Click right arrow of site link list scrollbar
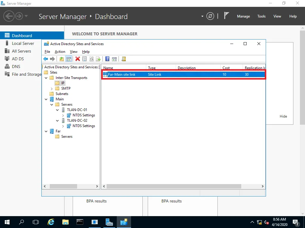Screen dimensions: 305x228 pos(262,186)
